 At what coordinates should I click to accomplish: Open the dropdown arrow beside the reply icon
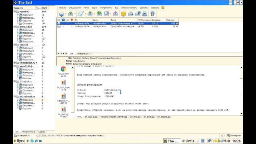coord(94,14)
